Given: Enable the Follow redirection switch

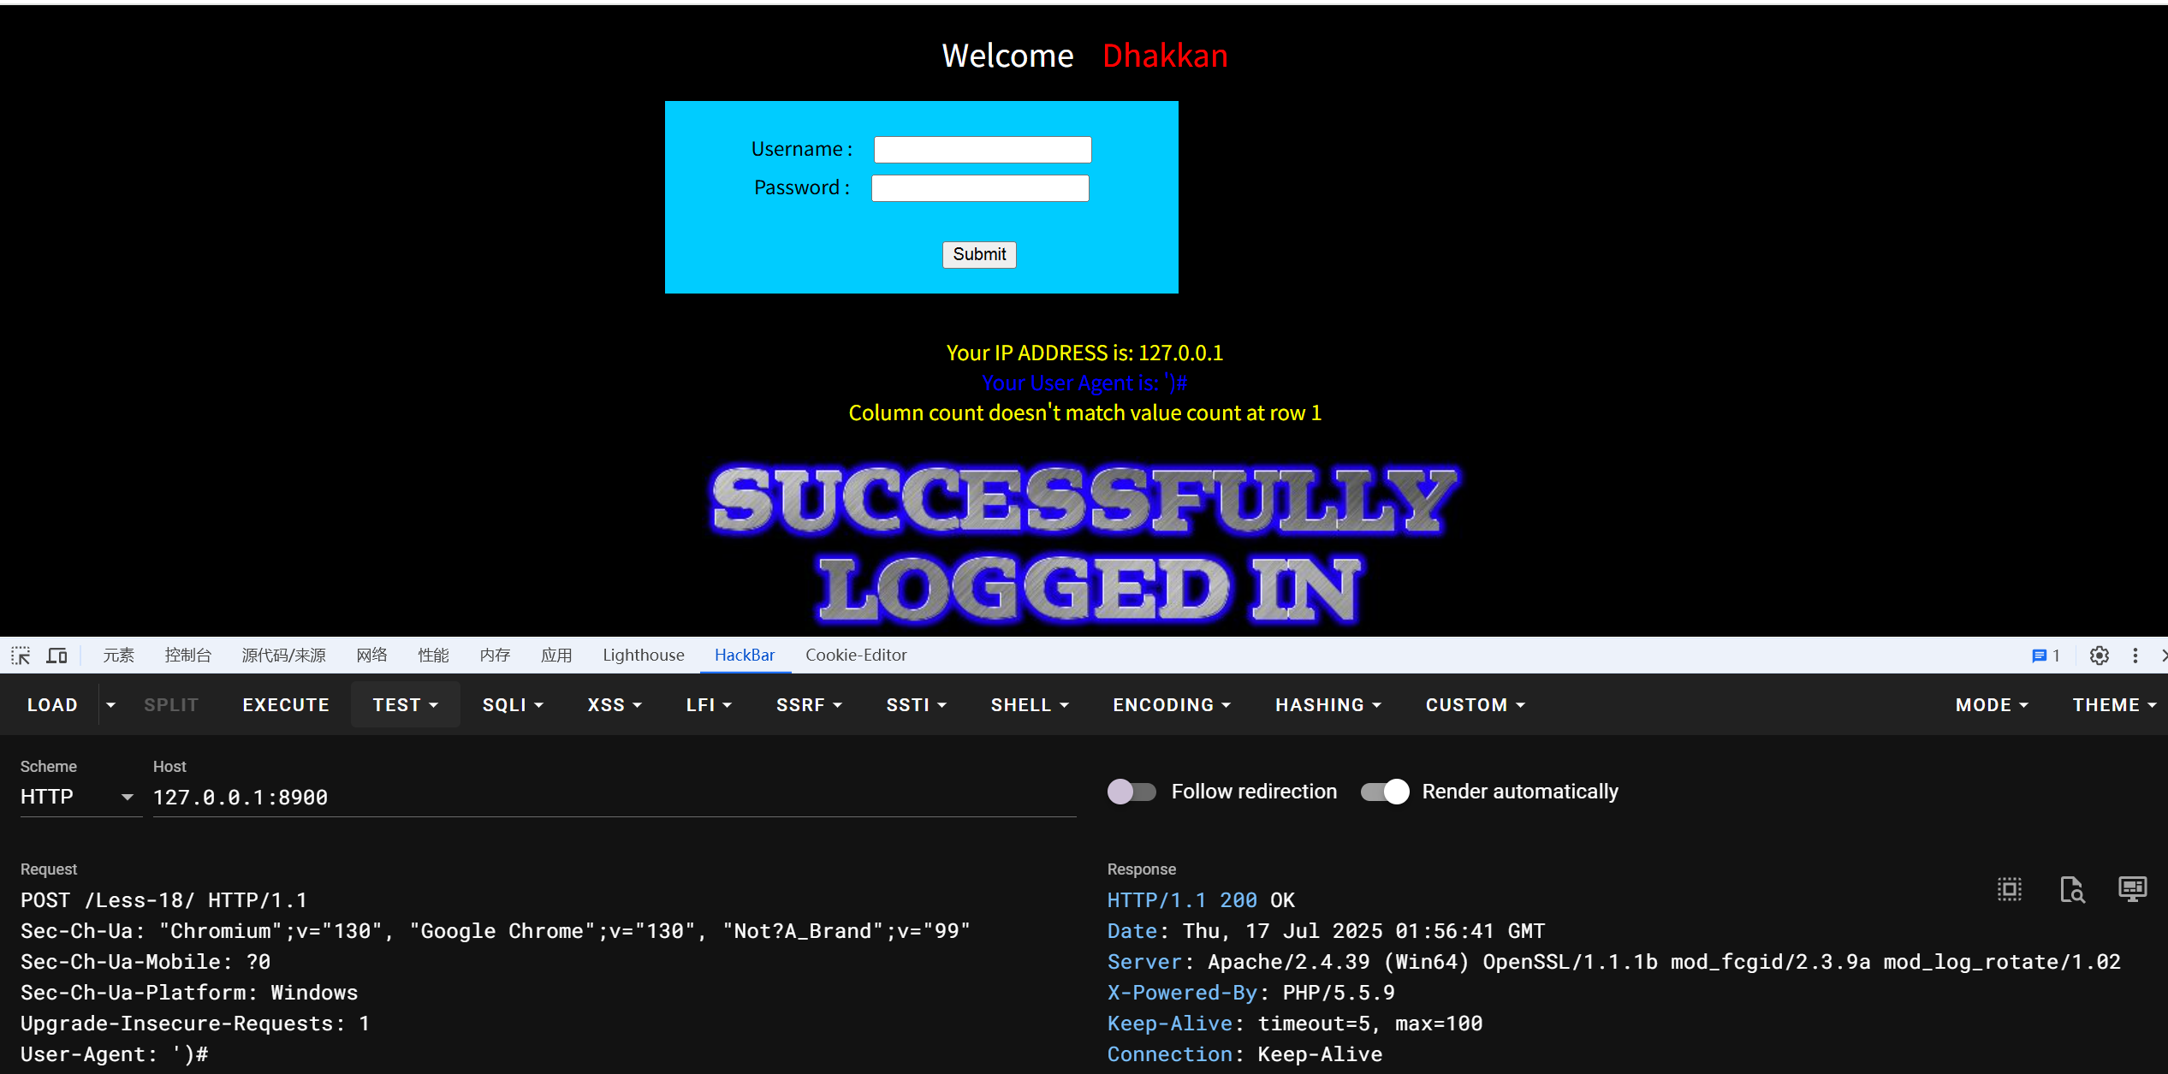Looking at the screenshot, I should pyautogui.click(x=1132, y=792).
